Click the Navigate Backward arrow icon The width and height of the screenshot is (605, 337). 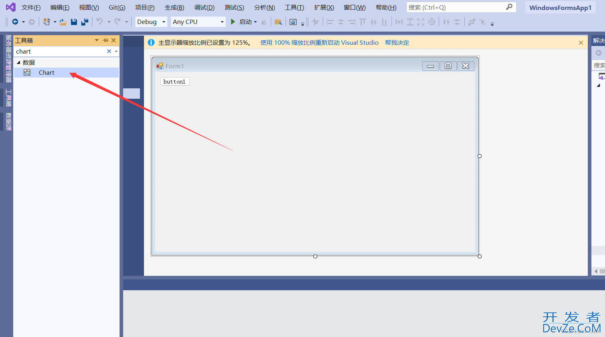(x=15, y=22)
